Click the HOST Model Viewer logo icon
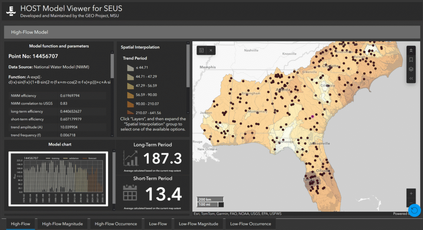 tap(11, 11)
